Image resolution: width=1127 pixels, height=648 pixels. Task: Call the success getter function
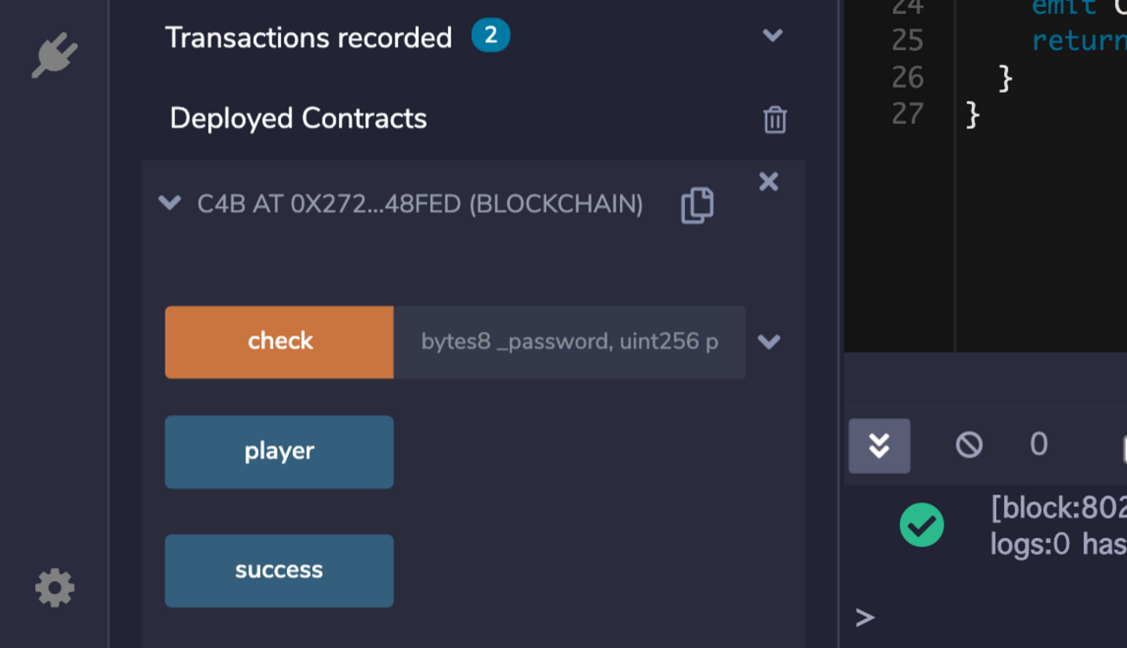(279, 570)
